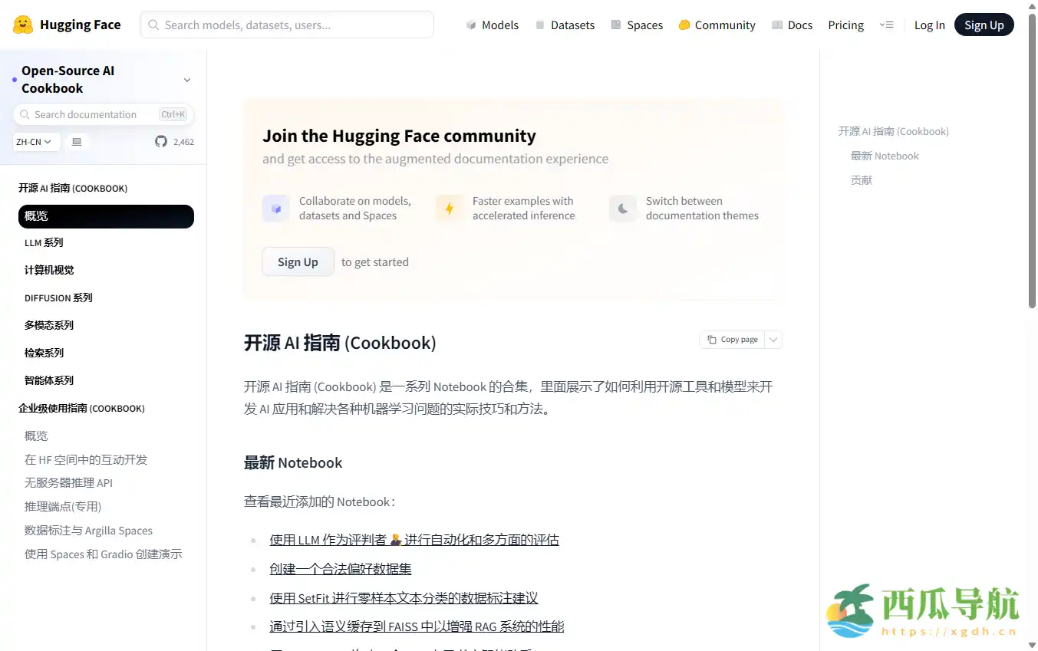
Task: Select LLM 系列 in the sidebar
Action: click(x=44, y=242)
